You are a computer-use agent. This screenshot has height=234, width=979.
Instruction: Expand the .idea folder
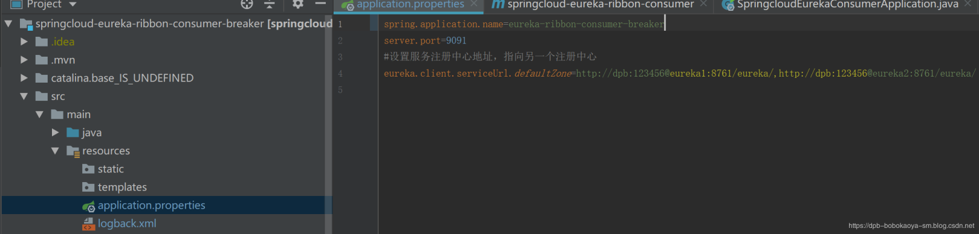click(x=24, y=42)
